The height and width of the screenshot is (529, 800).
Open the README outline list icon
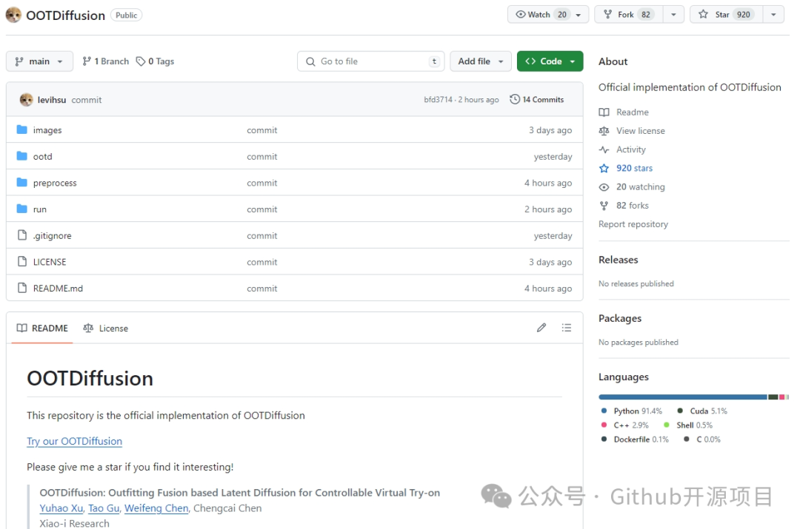[x=567, y=328]
